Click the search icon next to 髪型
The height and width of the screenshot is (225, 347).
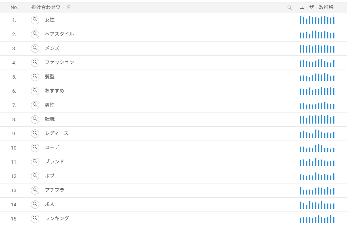click(x=35, y=76)
